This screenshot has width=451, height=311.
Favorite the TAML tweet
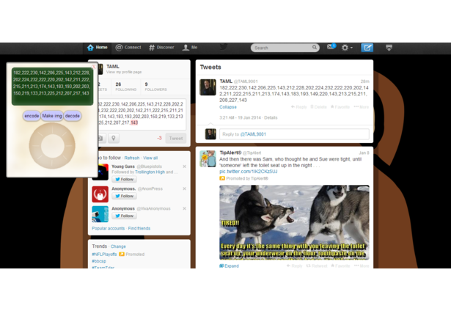(340, 107)
